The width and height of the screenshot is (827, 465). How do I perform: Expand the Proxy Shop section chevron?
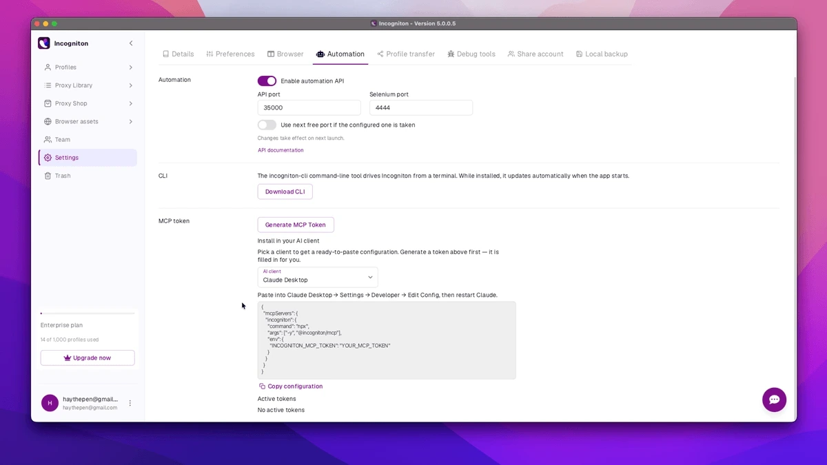pos(131,103)
